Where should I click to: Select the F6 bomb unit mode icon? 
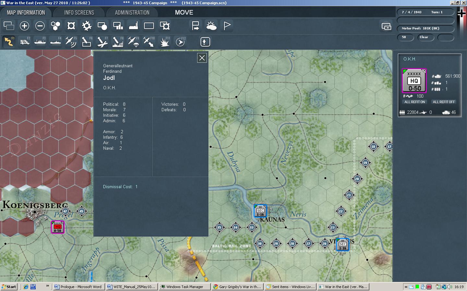(87, 42)
